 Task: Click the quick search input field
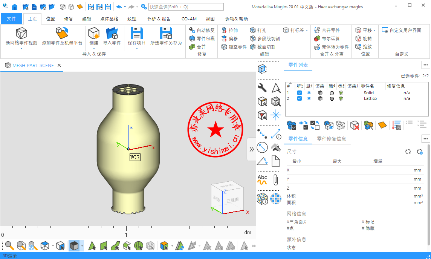[186, 7]
